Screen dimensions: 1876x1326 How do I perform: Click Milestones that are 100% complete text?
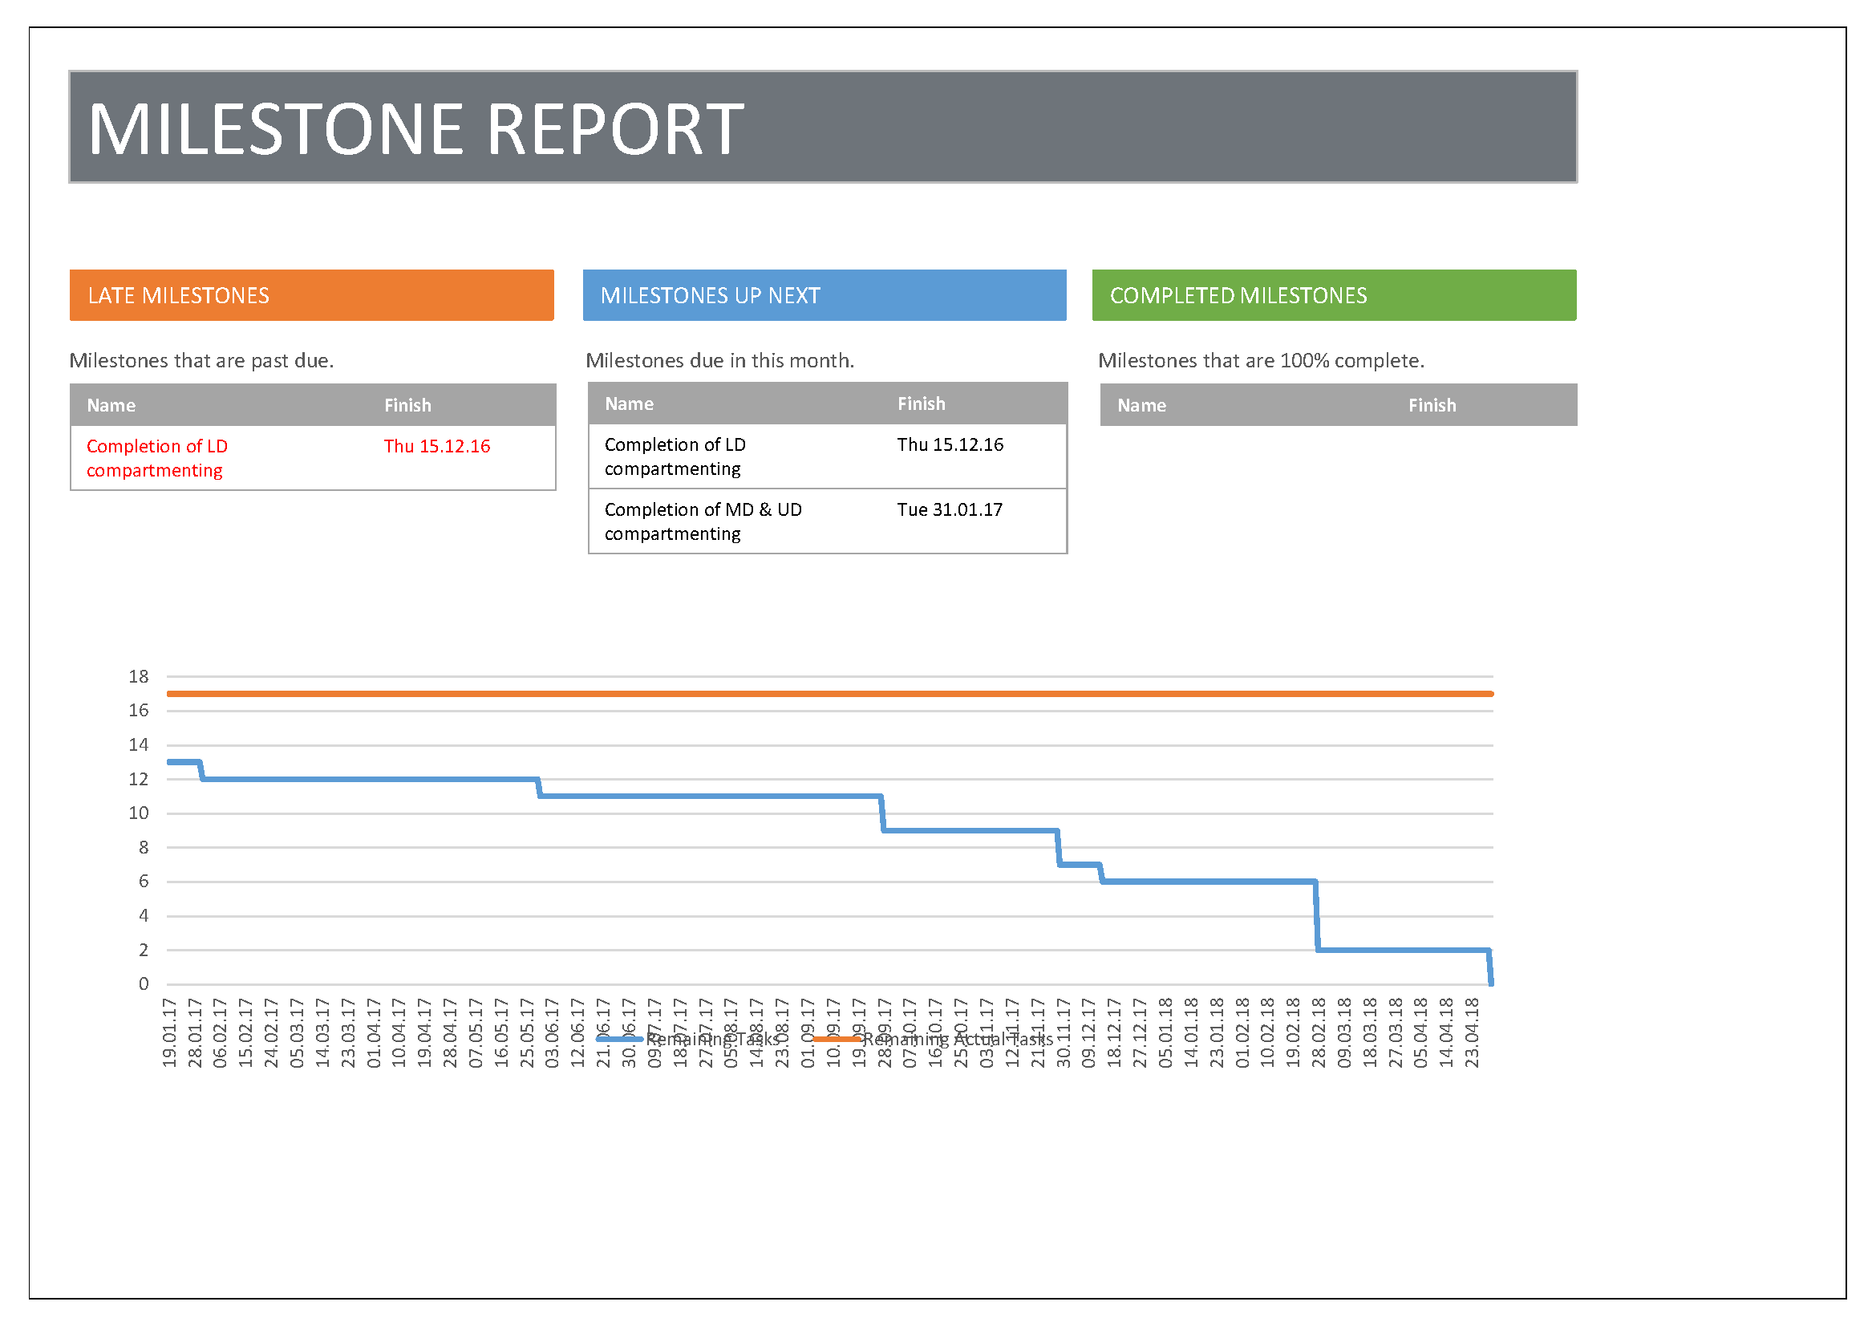pos(1261,360)
